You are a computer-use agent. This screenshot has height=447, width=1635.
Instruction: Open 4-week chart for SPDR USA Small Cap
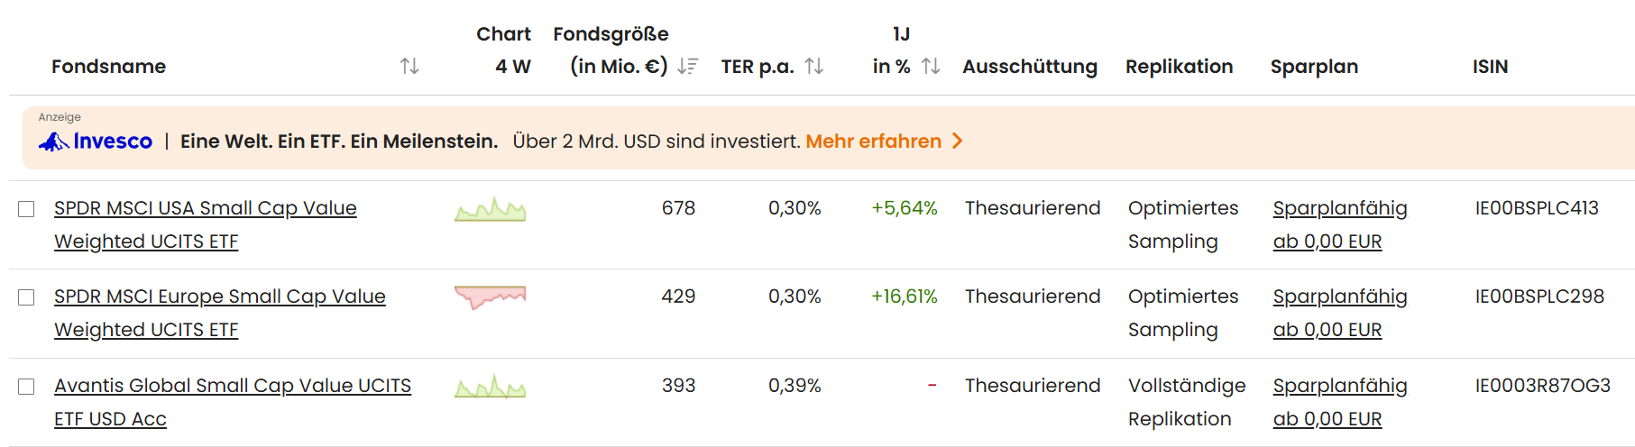490,210
